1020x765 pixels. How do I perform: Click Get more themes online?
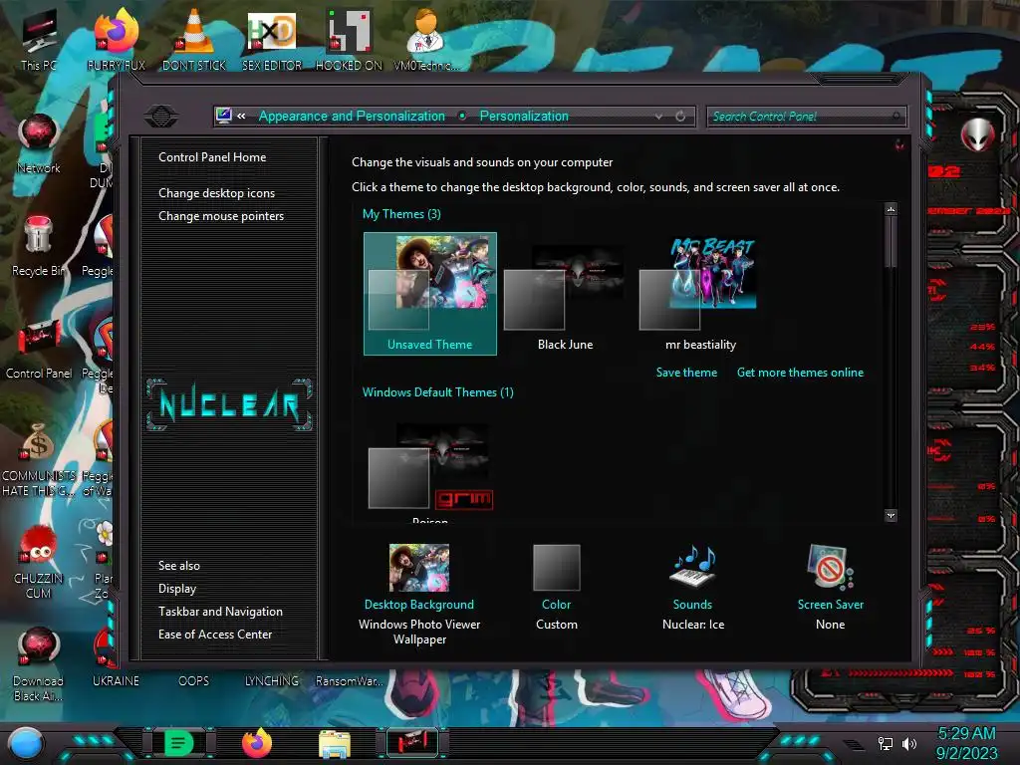point(800,373)
